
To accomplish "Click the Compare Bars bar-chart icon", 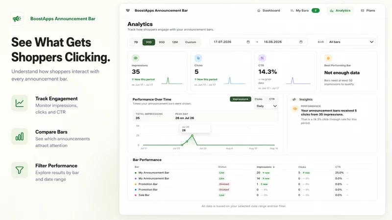I will pos(20,136).
